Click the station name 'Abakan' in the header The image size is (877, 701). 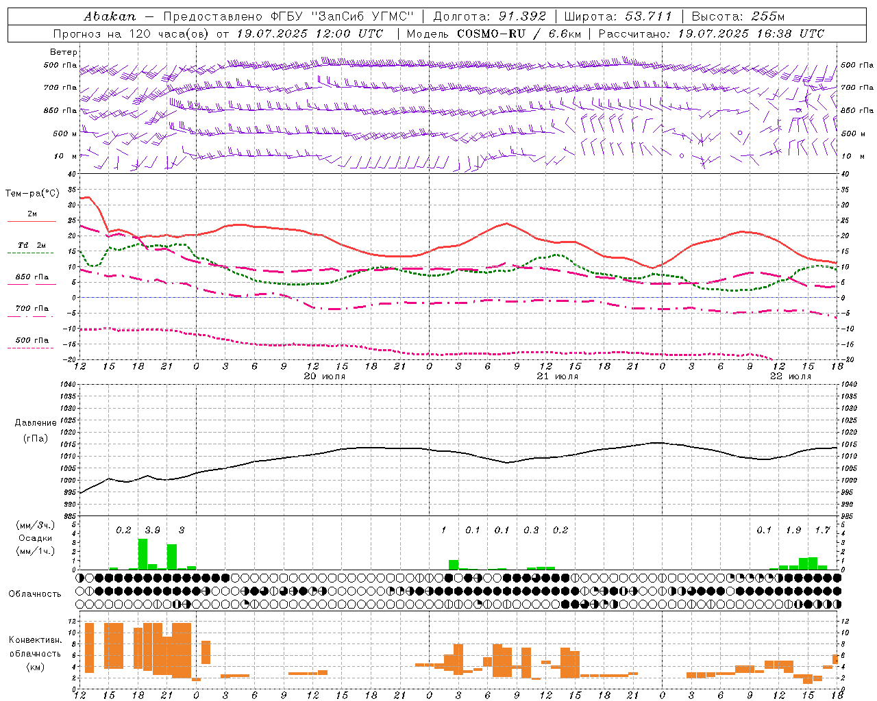click(x=110, y=16)
